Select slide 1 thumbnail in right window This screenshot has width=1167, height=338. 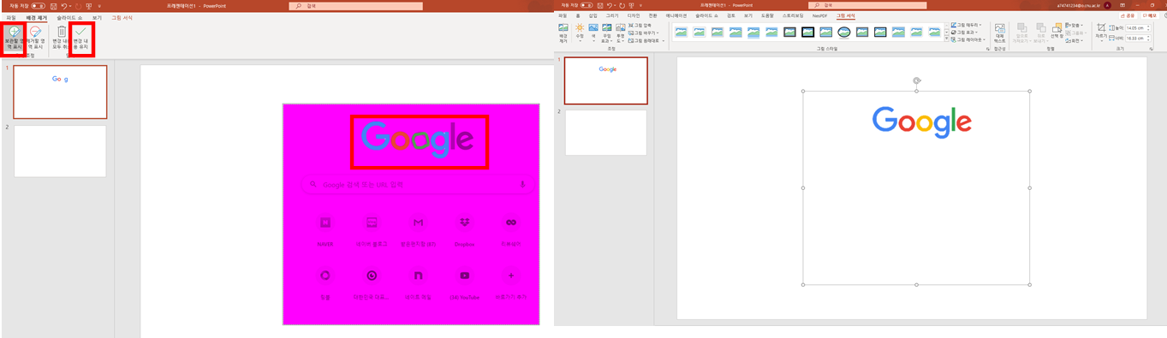[x=607, y=80]
